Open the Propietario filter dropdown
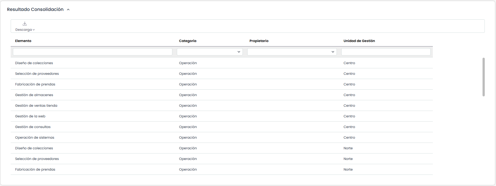The height and width of the screenshot is (186, 496). tap(292, 52)
